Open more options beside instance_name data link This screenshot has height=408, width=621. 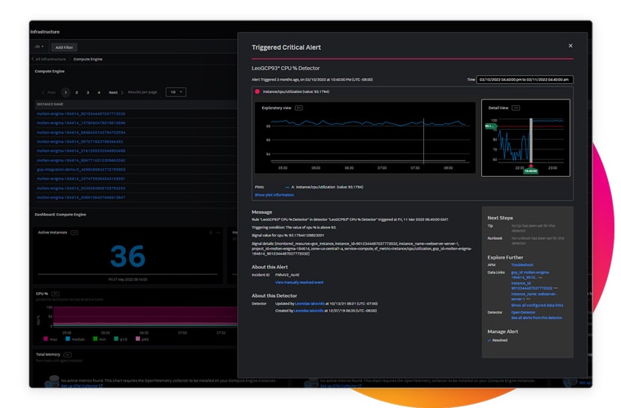point(529,299)
